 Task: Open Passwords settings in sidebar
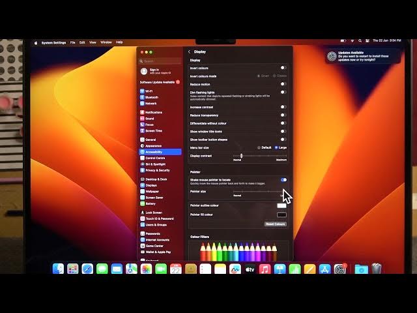[x=150, y=233]
